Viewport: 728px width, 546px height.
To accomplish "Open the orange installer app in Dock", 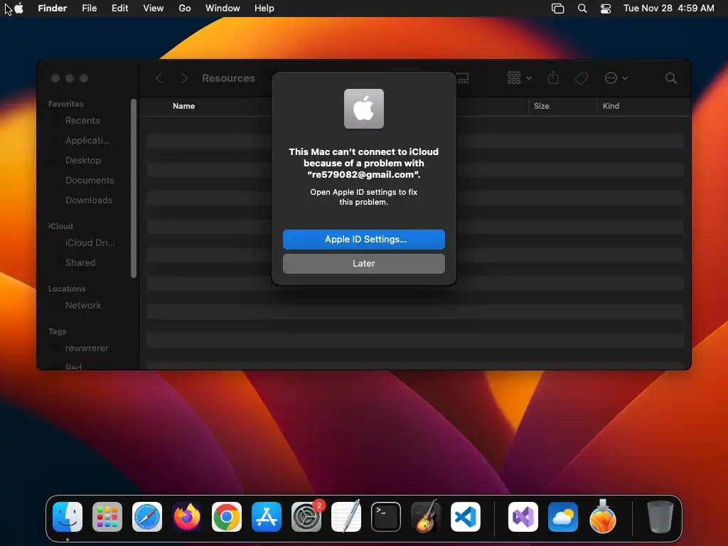I will pos(603,517).
